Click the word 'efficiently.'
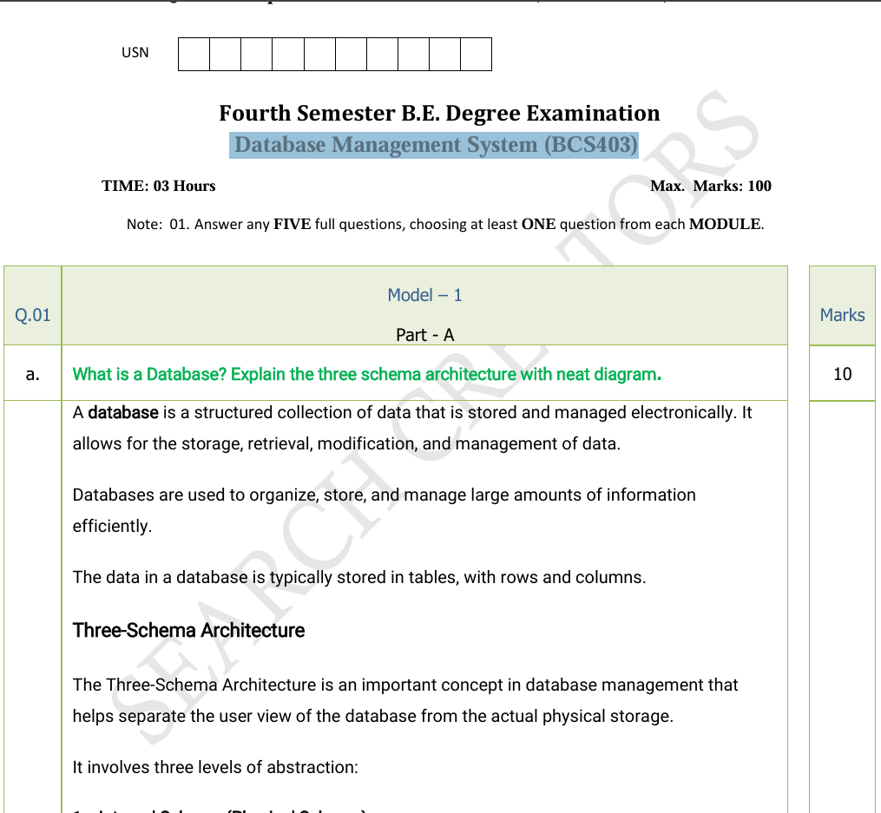881x813 pixels. click(112, 527)
